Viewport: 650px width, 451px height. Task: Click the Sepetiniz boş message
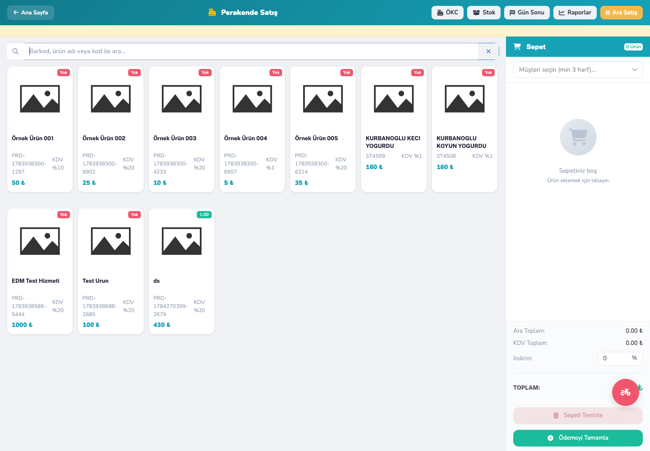tap(578, 170)
